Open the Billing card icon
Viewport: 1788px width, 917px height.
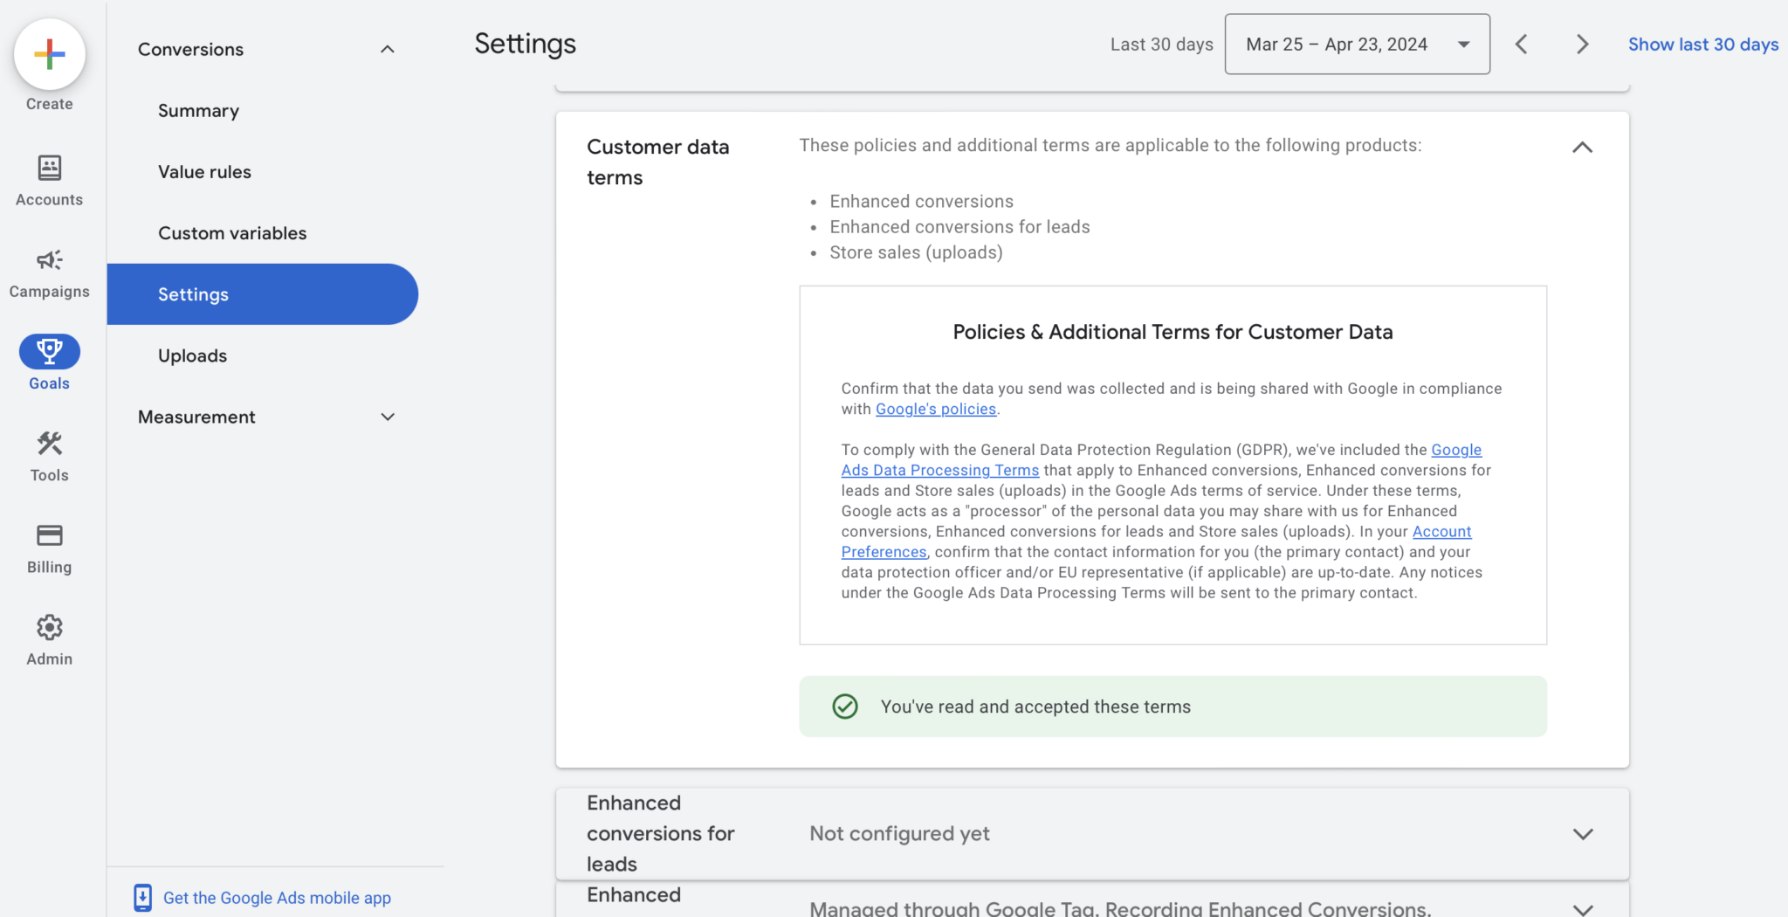click(49, 535)
